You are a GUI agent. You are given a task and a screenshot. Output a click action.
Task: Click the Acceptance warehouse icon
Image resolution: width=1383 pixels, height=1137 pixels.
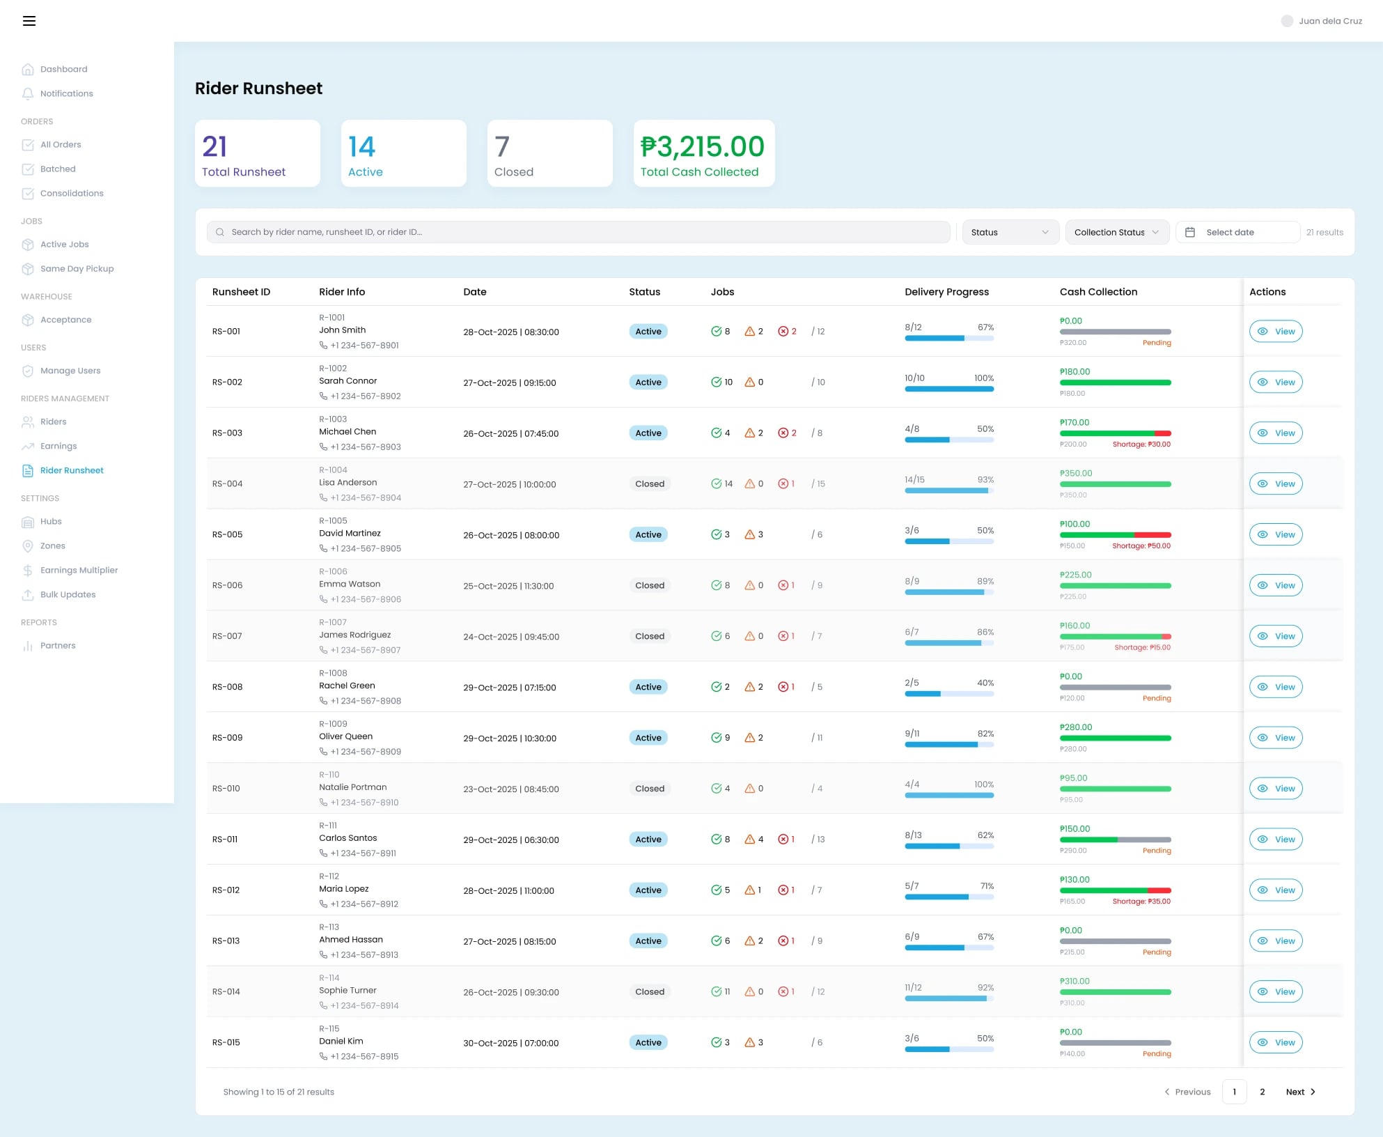coord(28,320)
